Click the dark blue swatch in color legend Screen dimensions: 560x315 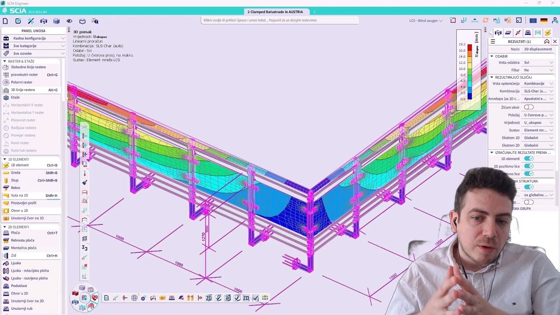[x=469, y=96]
